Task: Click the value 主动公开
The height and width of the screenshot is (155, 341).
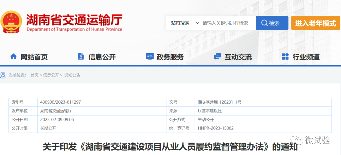Action: click(206, 120)
